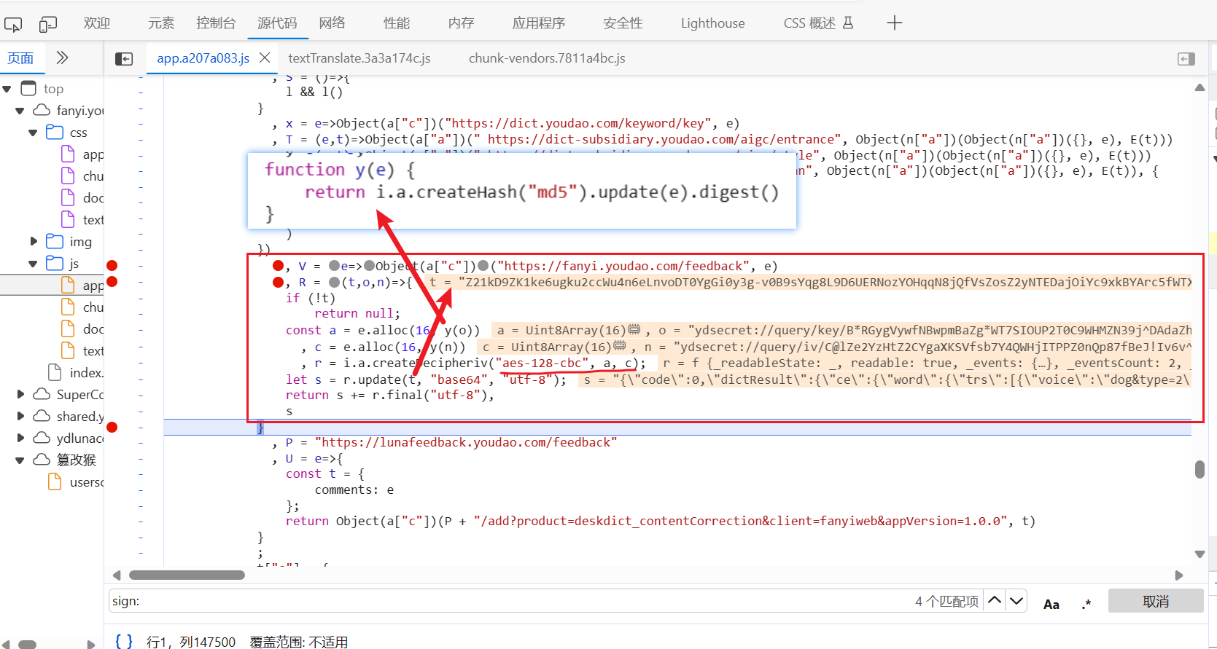The height and width of the screenshot is (649, 1217).
Task: Click the 4 个匹配项 match count
Action: 946,601
